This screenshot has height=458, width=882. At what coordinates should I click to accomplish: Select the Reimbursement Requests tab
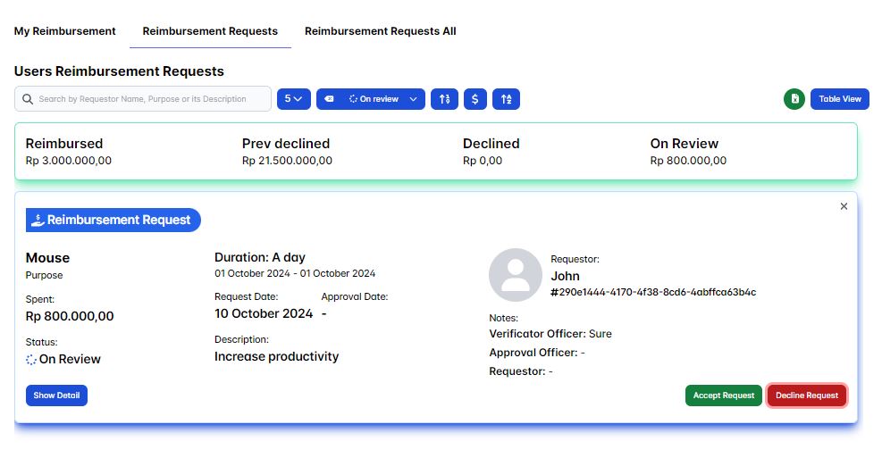click(210, 31)
